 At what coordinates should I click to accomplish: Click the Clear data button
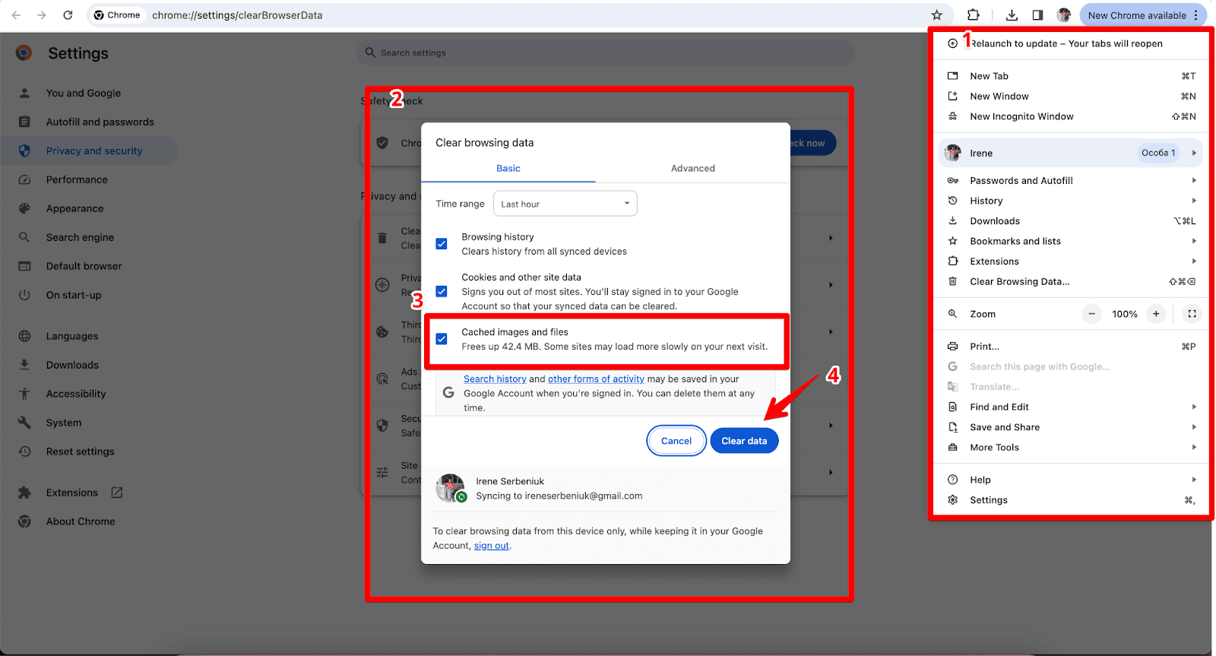(x=744, y=441)
